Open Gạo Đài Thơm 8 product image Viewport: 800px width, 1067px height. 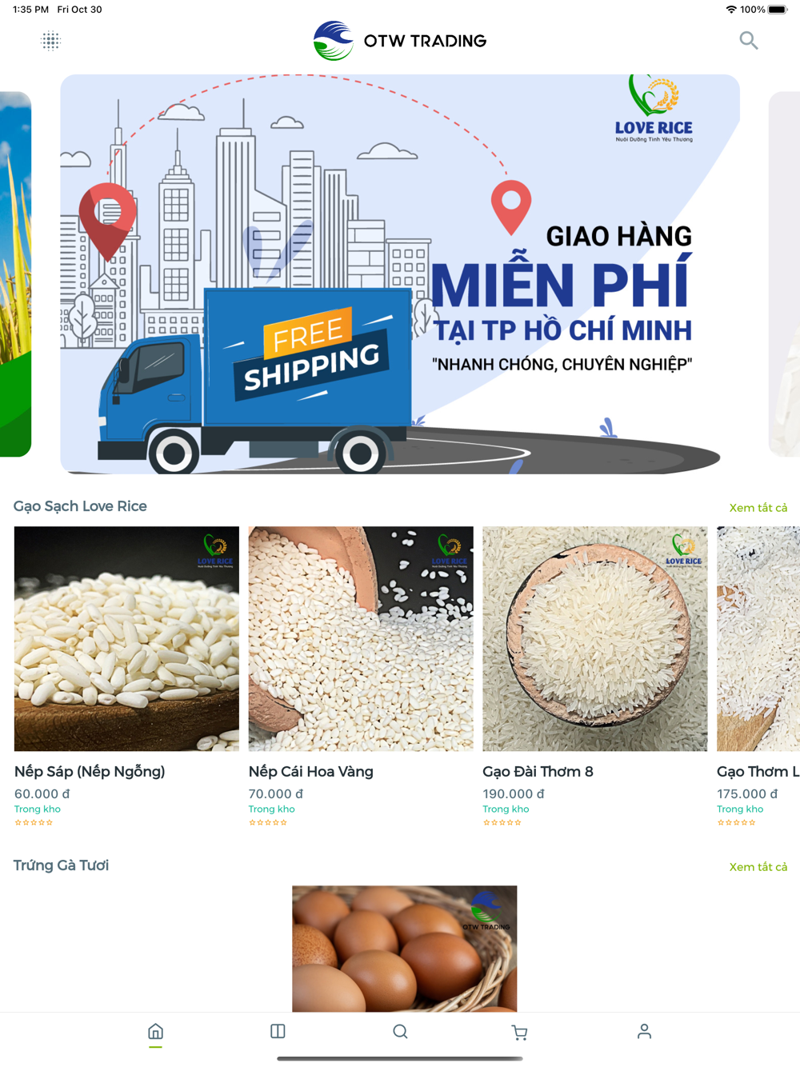pos(595,638)
